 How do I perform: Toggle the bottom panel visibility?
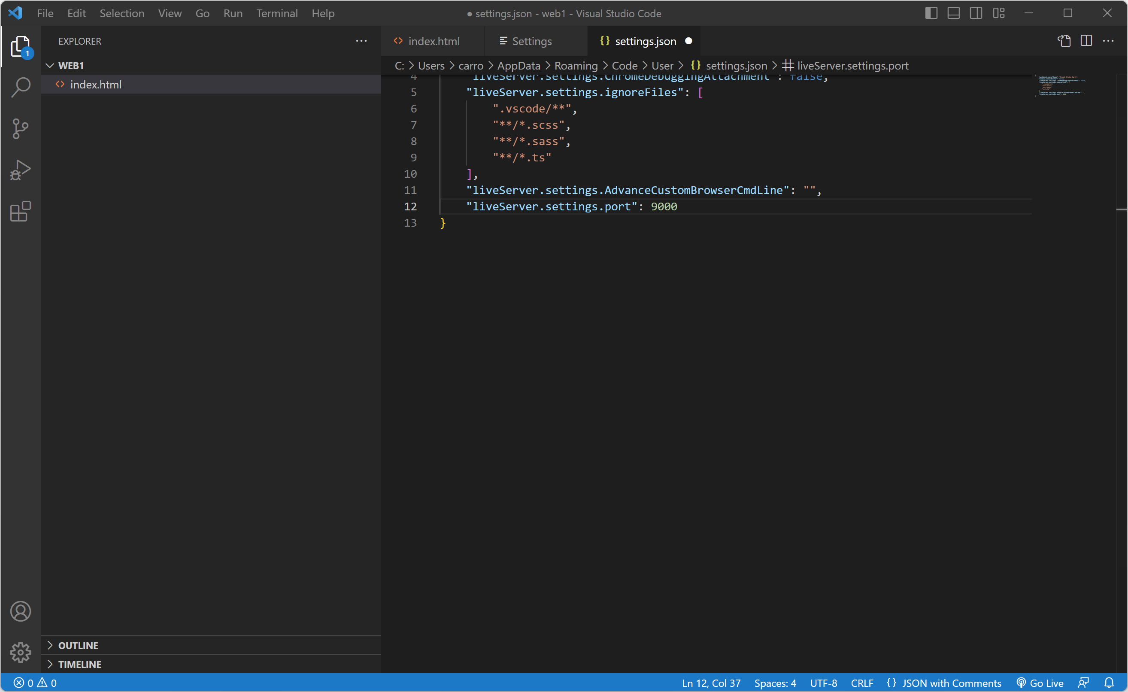[x=953, y=13]
